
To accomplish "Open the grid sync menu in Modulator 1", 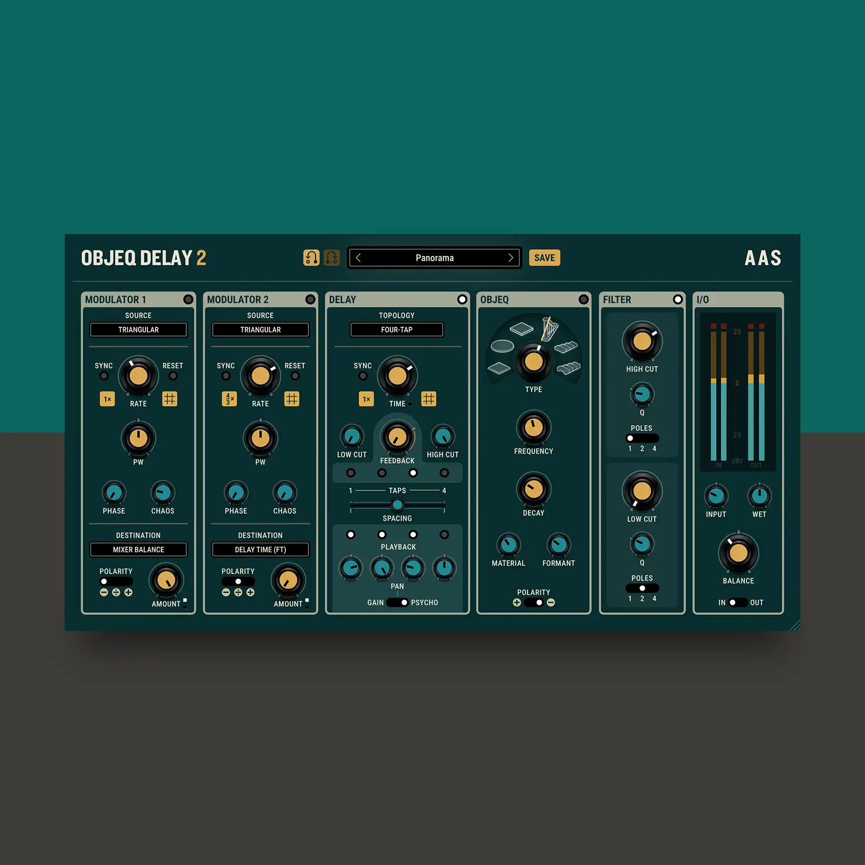I will [170, 399].
